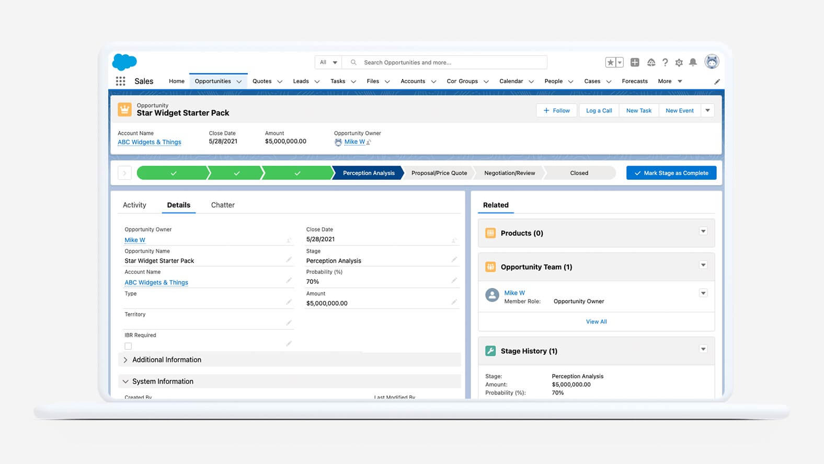Click Log a Call button

pyautogui.click(x=599, y=110)
